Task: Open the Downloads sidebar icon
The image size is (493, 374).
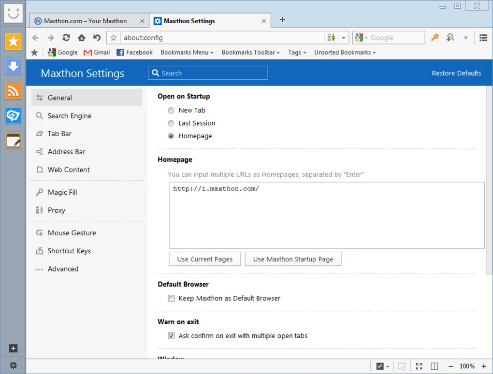Action: (x=13, y=67)
